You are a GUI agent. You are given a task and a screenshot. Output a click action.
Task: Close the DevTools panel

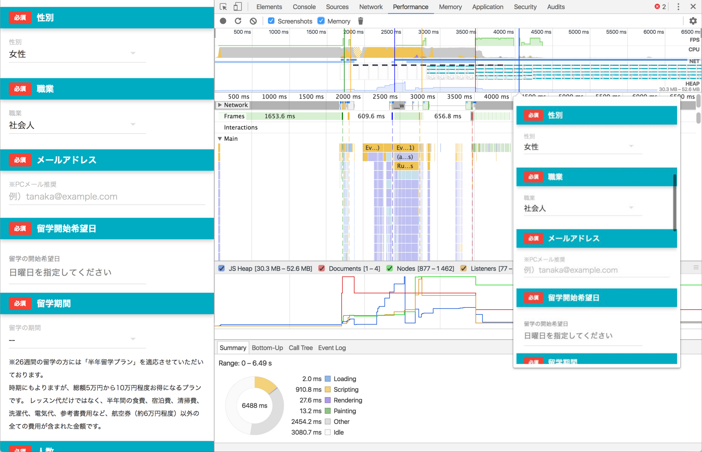[693, 7]
